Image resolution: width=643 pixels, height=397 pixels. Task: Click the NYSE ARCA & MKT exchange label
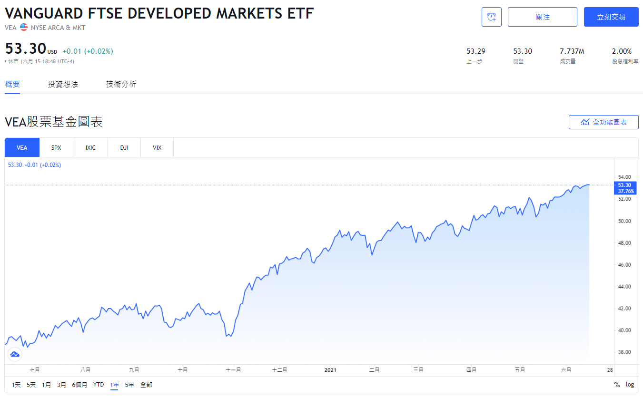[58, 28]
